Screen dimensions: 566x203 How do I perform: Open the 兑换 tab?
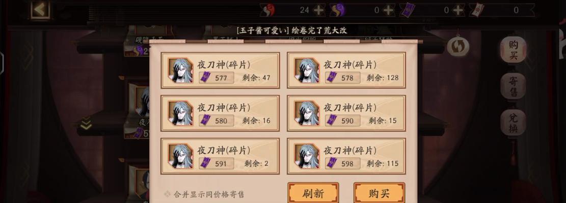pos(513,122)
